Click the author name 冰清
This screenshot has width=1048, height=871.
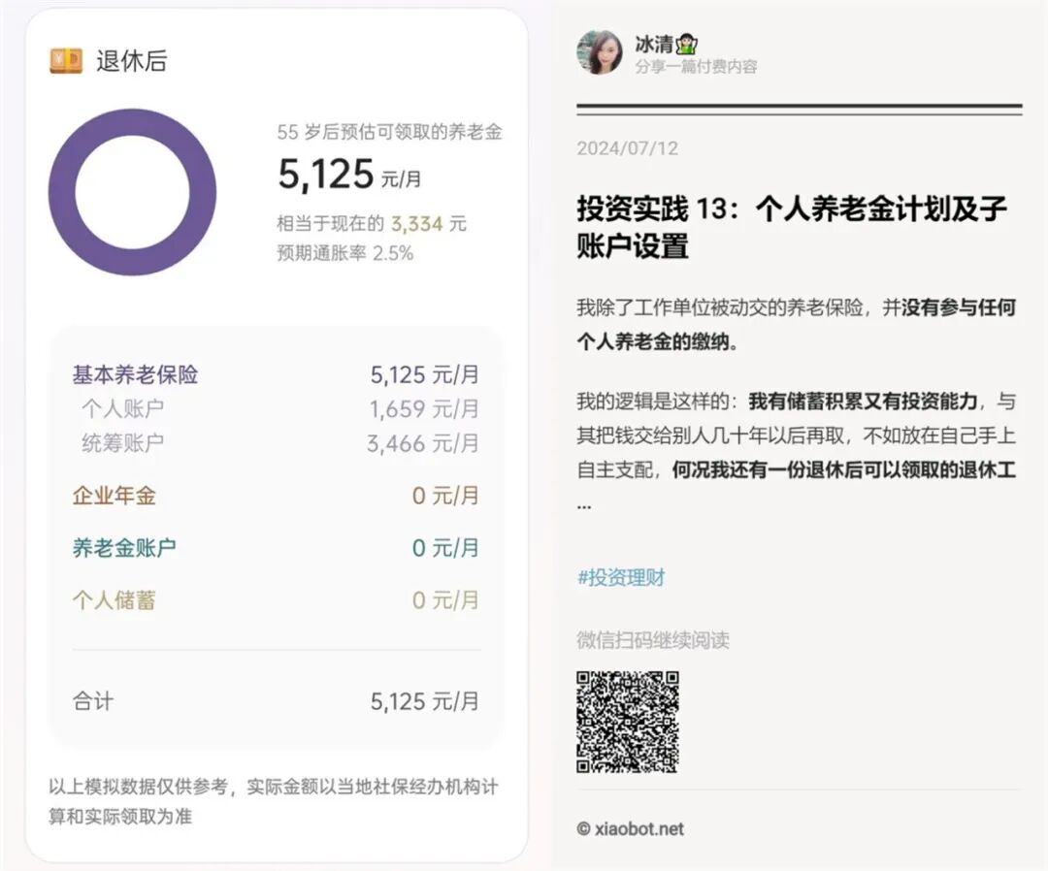click(654, 44)
